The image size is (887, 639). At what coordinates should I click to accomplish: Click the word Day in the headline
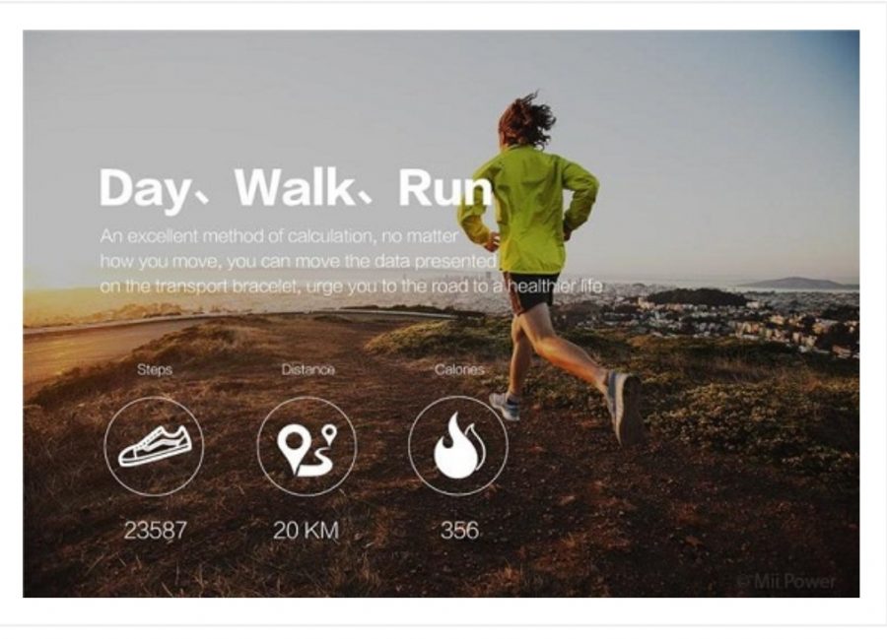coord(145,189)
